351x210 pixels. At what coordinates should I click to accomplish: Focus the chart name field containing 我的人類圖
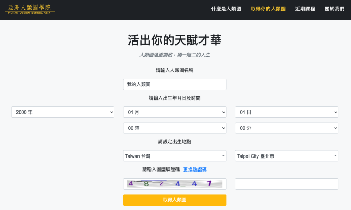(x=174, y=84)
